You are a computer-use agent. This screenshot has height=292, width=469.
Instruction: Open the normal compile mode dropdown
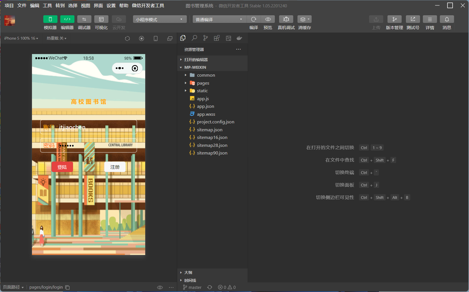pos(220,19)
